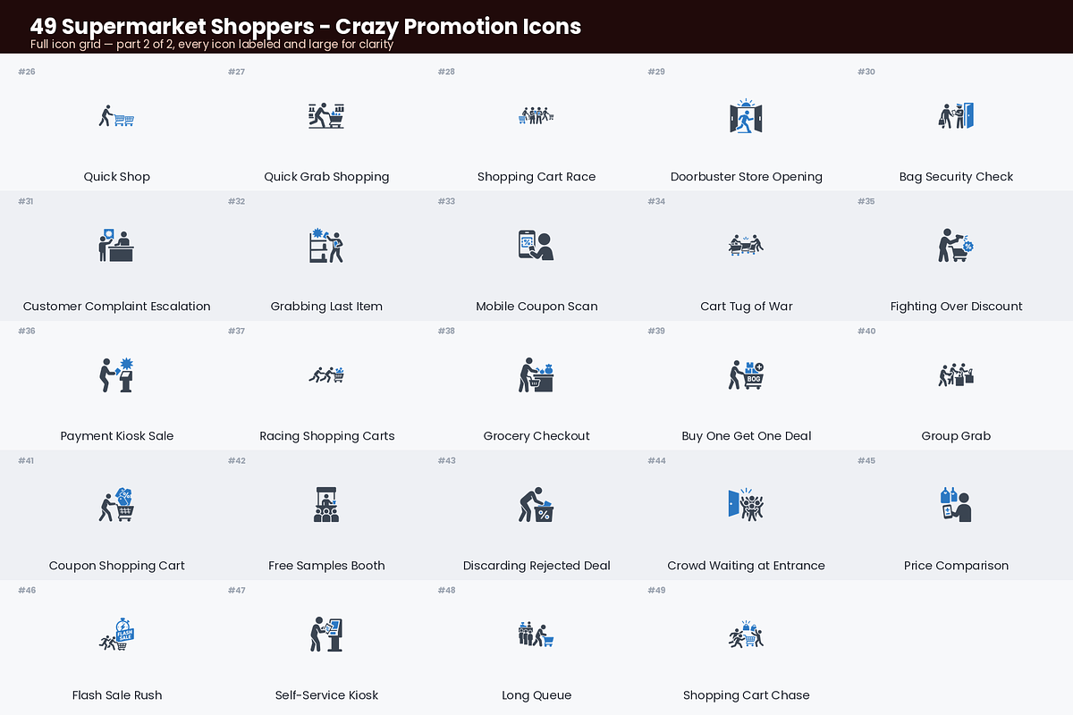Click the #26 number tag
This screenshot has width=1073, height=715.
click(27, 71)
